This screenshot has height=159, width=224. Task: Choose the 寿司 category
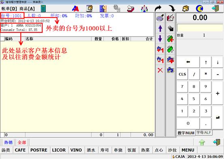[x=105, y=150]
